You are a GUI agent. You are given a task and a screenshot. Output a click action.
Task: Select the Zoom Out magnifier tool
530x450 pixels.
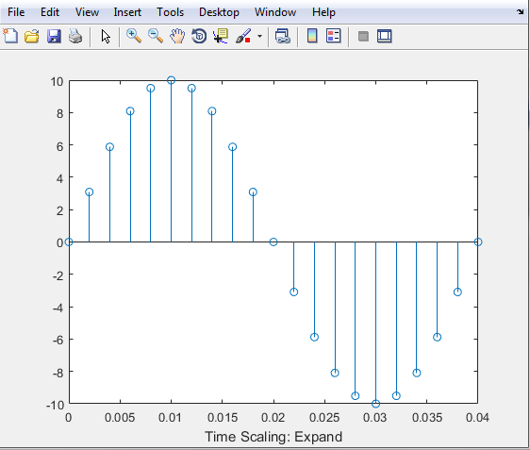[x=156, y=36]
